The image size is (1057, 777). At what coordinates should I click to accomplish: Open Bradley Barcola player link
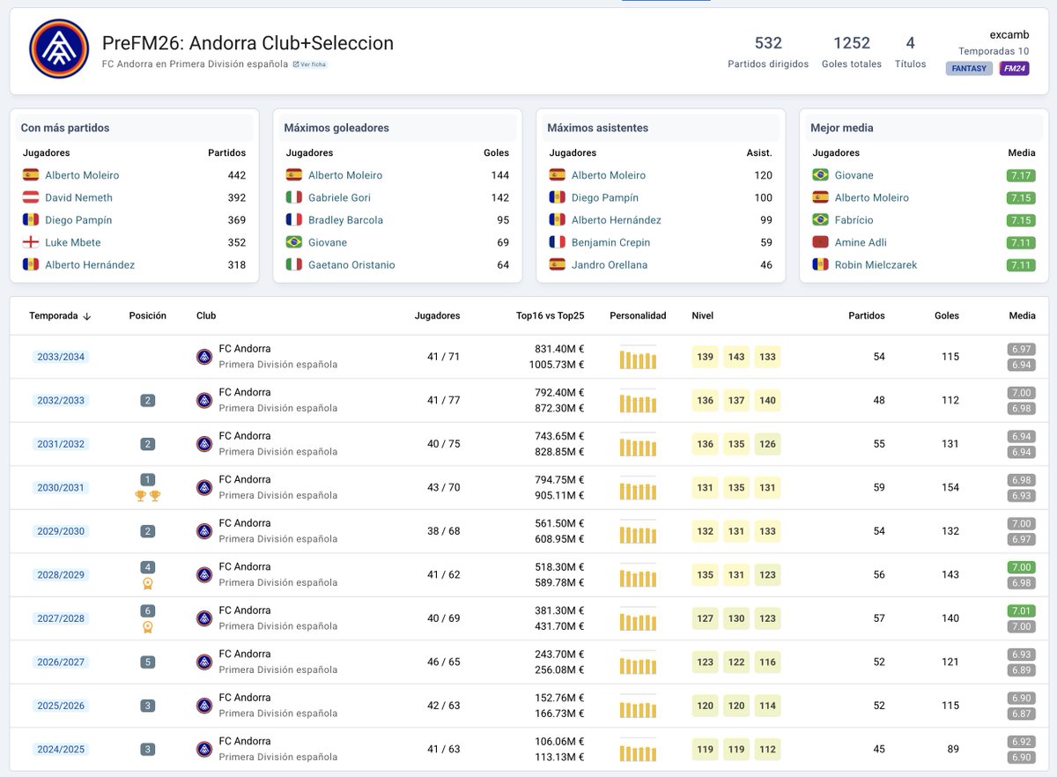pyautogui.click(x=346, y=220)
